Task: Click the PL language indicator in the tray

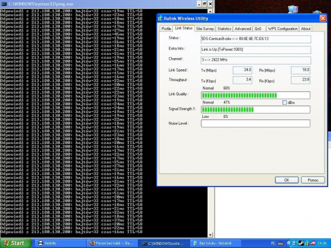Action: point(273,243)
